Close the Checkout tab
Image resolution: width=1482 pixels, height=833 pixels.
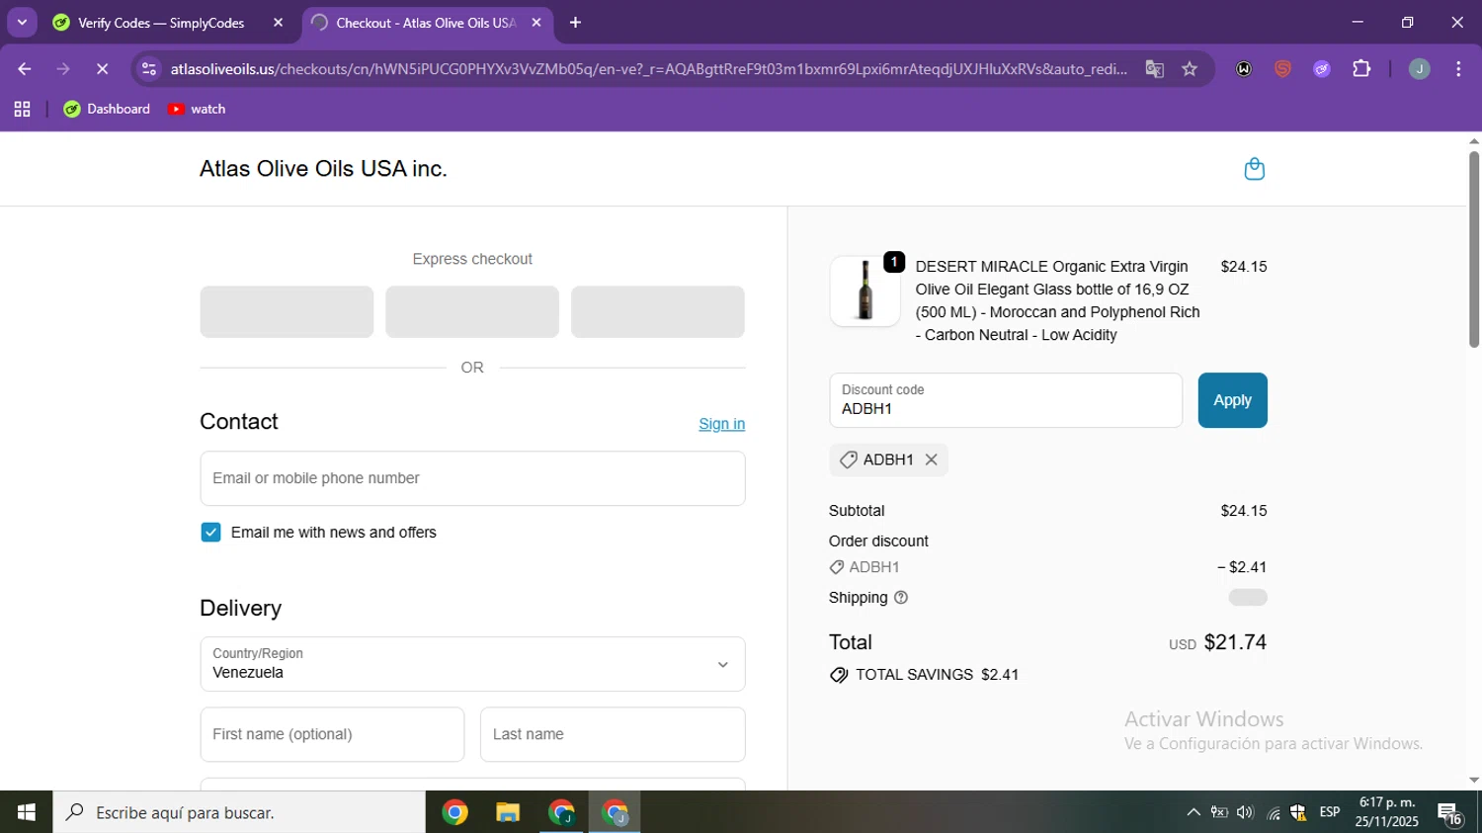[536, 23]
